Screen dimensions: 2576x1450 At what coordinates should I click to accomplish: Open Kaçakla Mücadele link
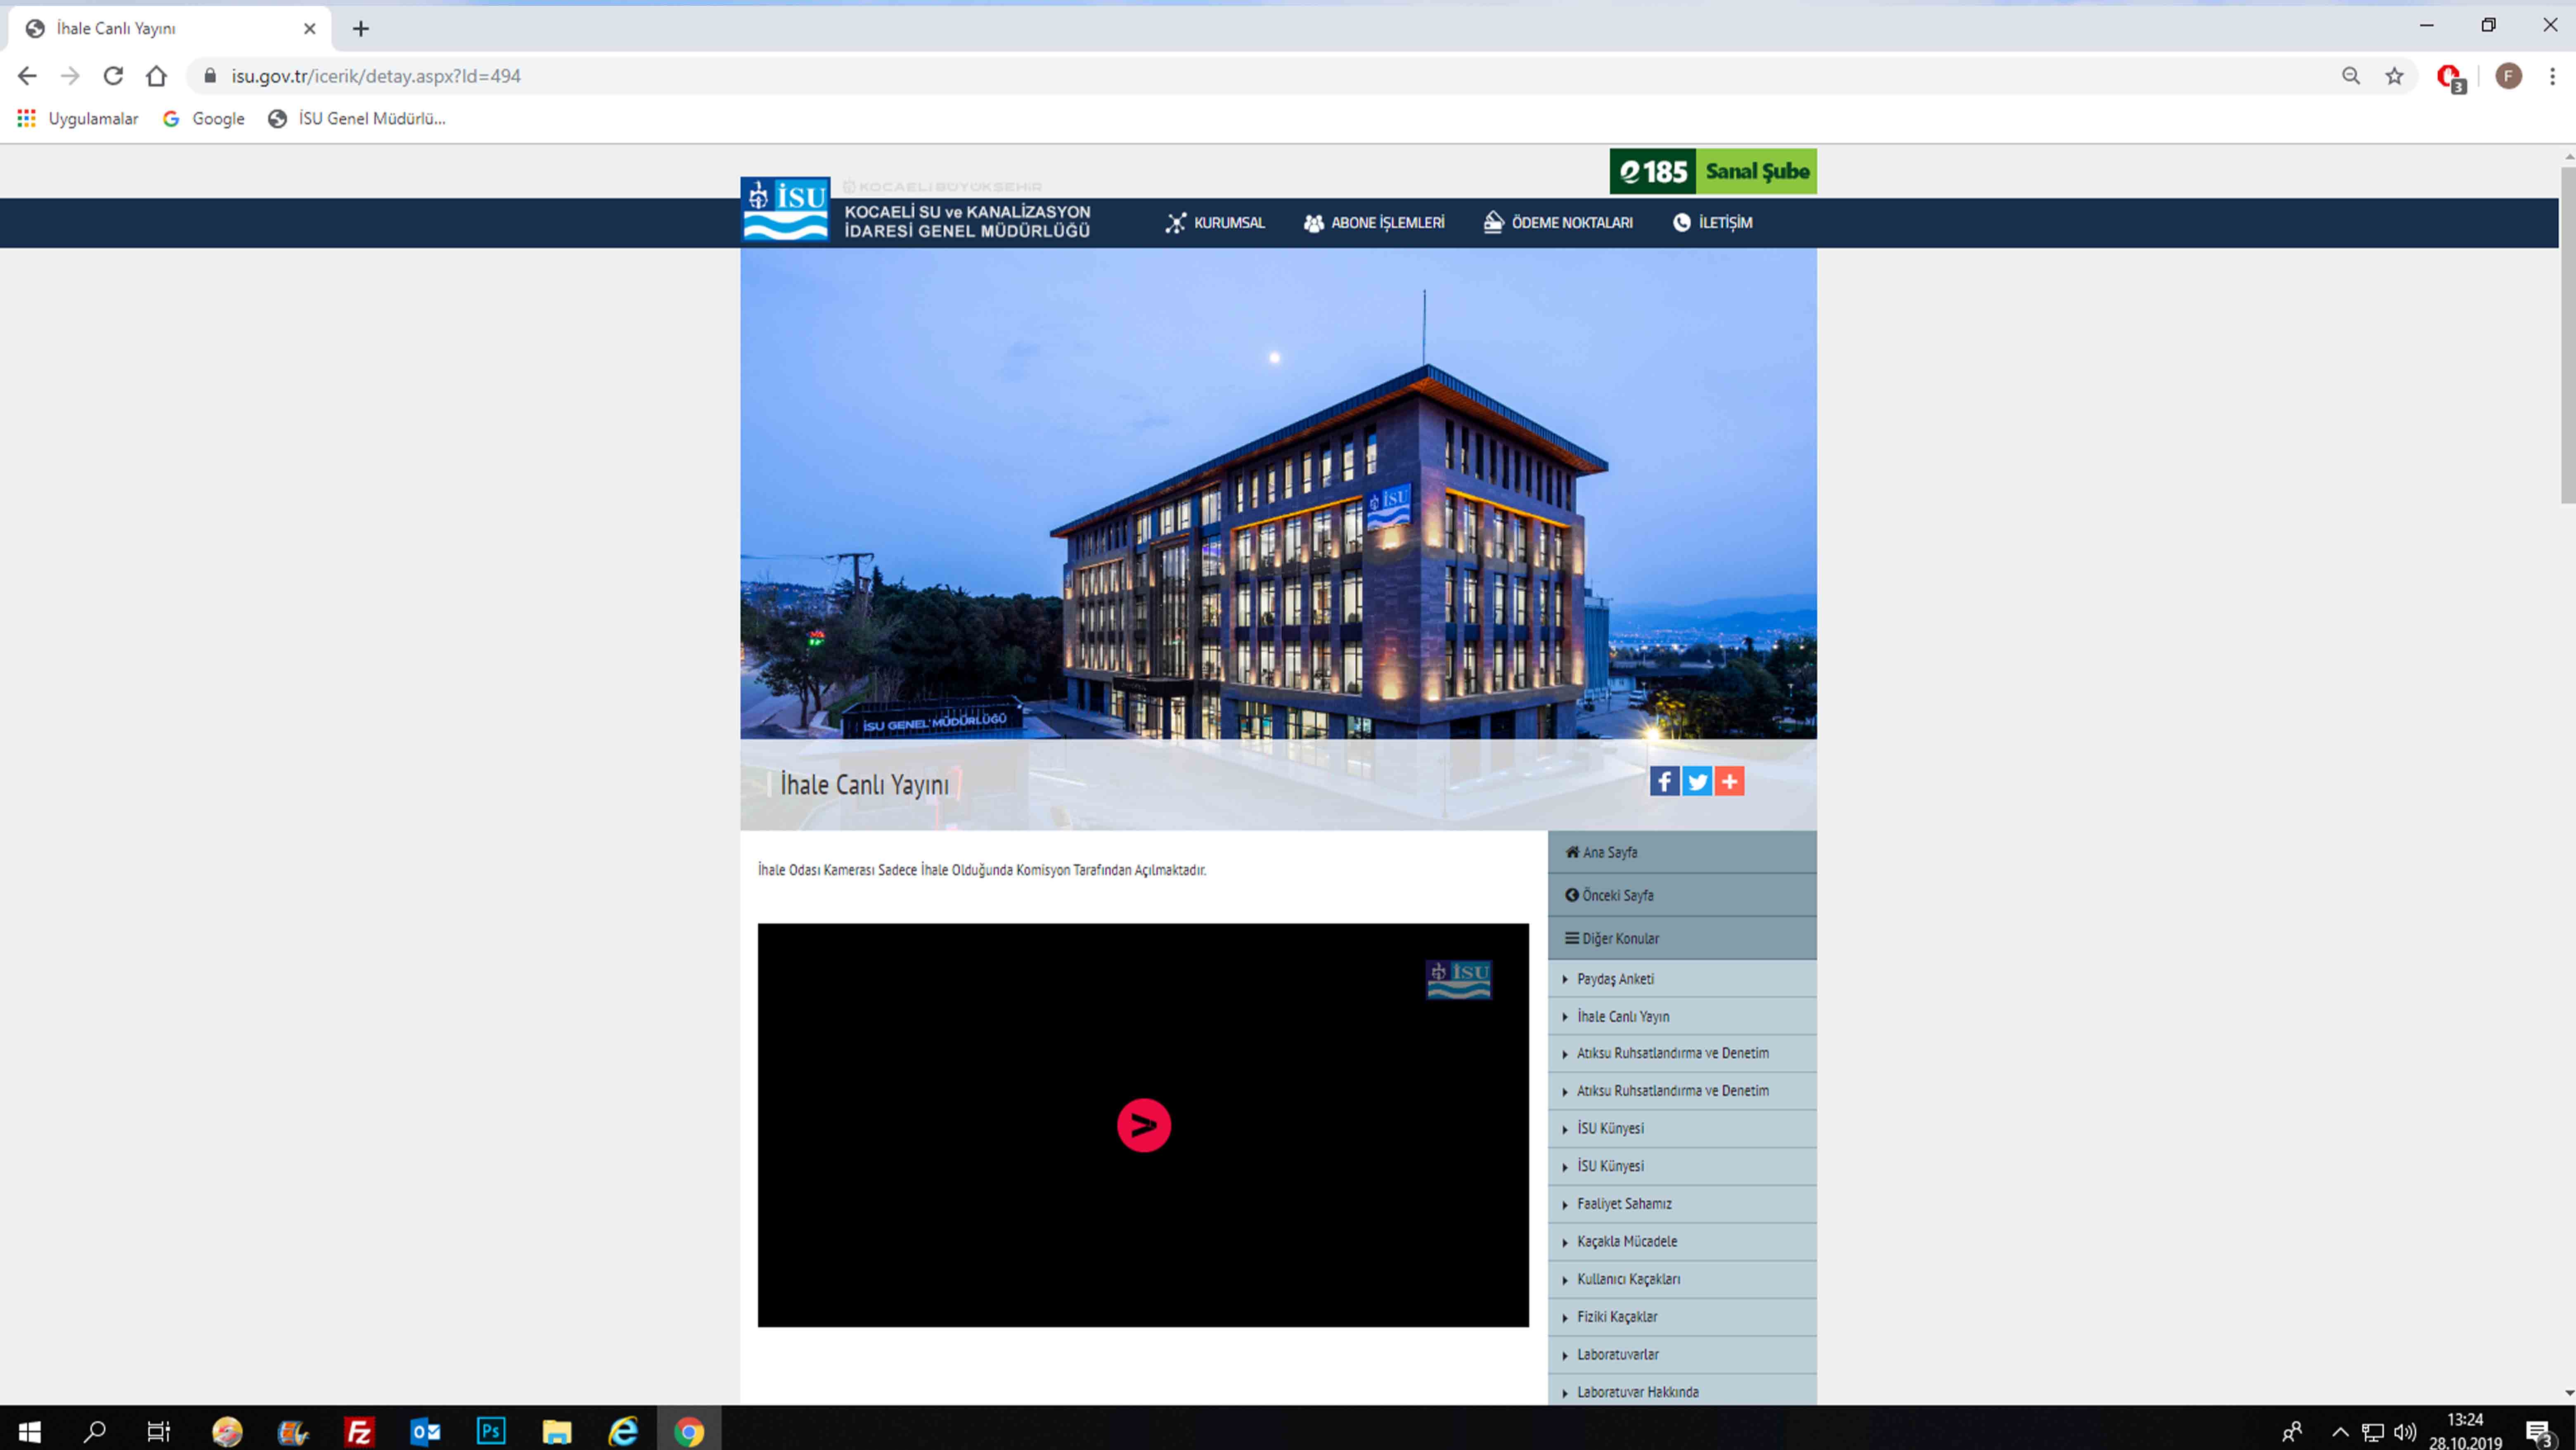coord(1682,1241)
